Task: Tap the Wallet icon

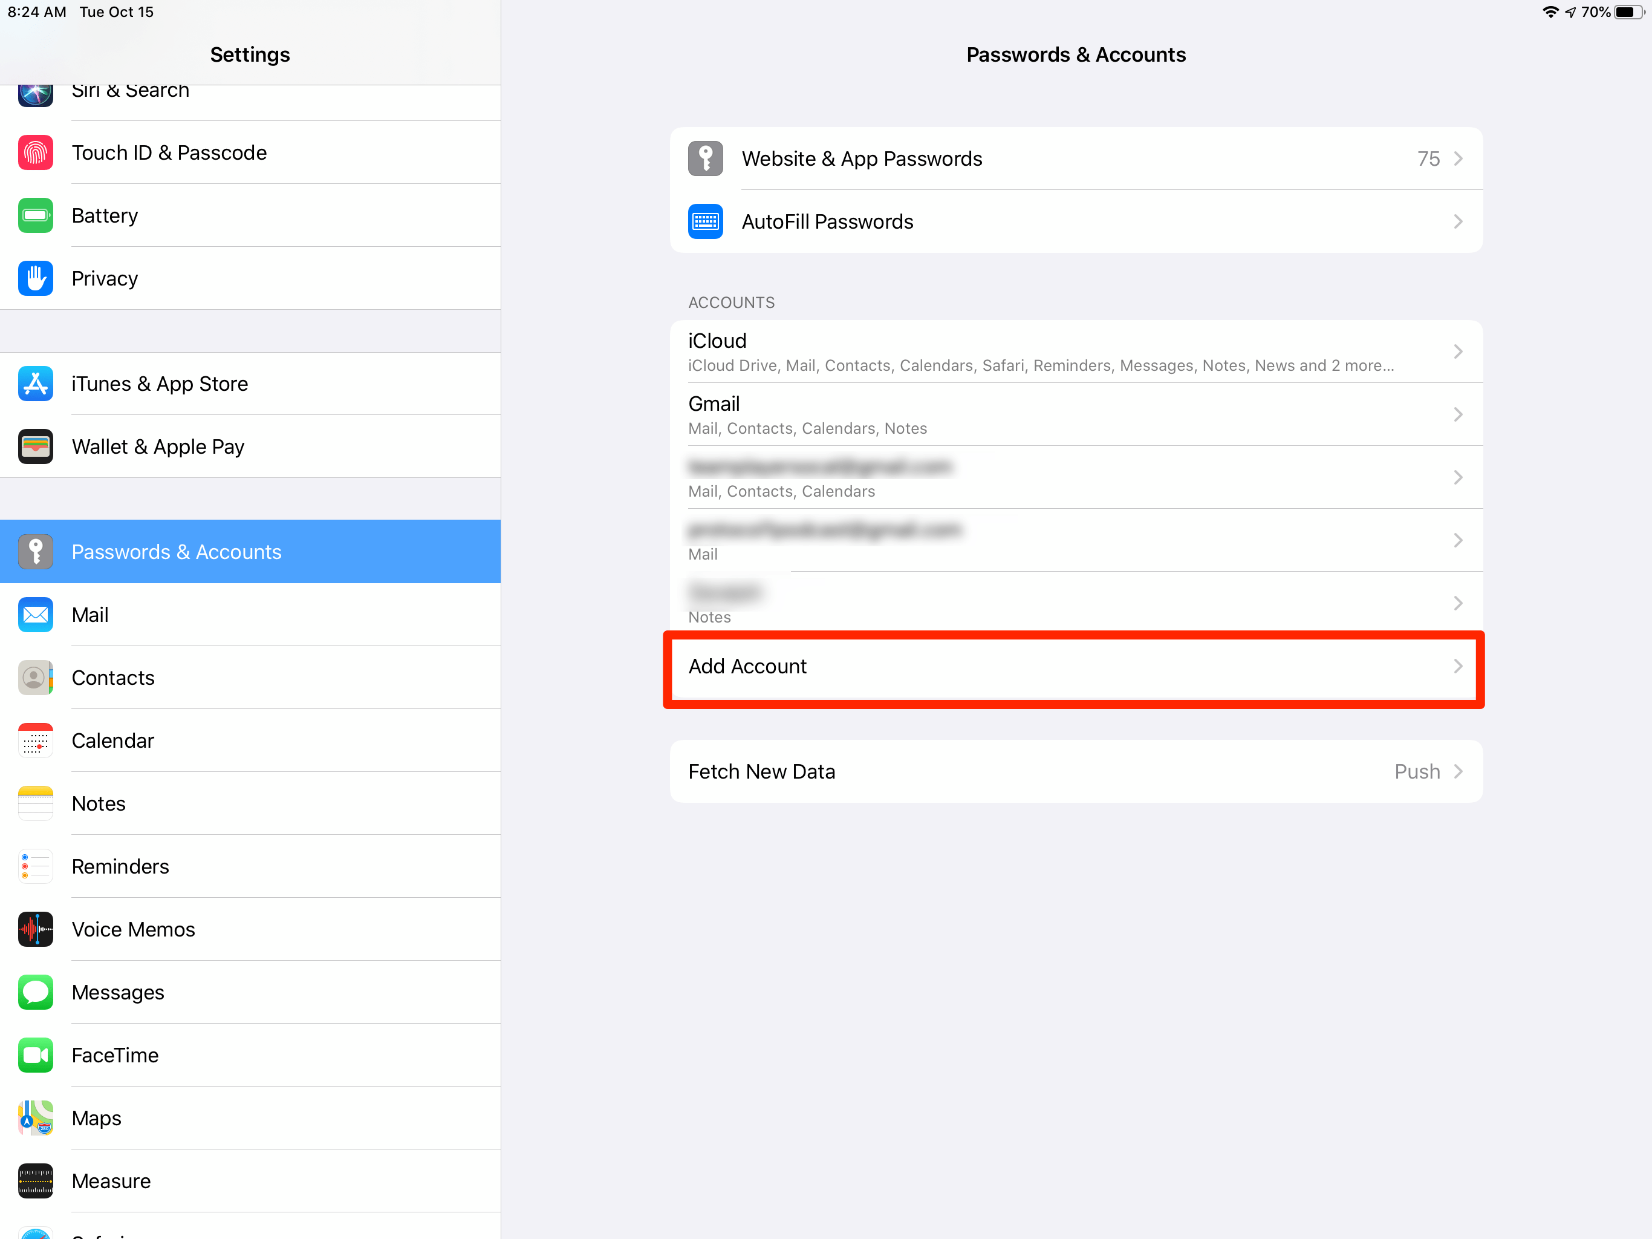Action: (x=35, y=446)
